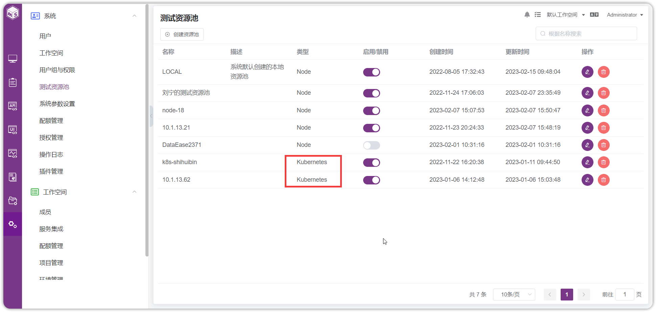Open the report statistics sidebar icon
The width and height of the screenshot is (656, 312).
(13, 177)
